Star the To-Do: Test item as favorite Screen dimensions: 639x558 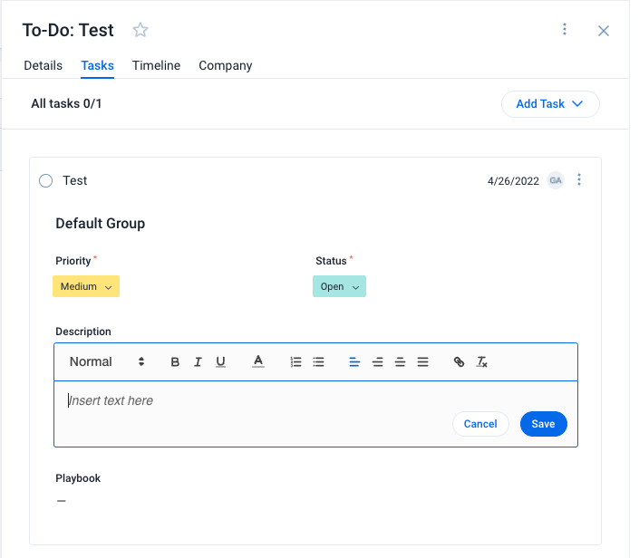140,30
